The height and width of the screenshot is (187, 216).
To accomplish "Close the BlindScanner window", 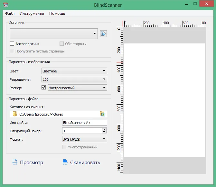I will 206,4.
